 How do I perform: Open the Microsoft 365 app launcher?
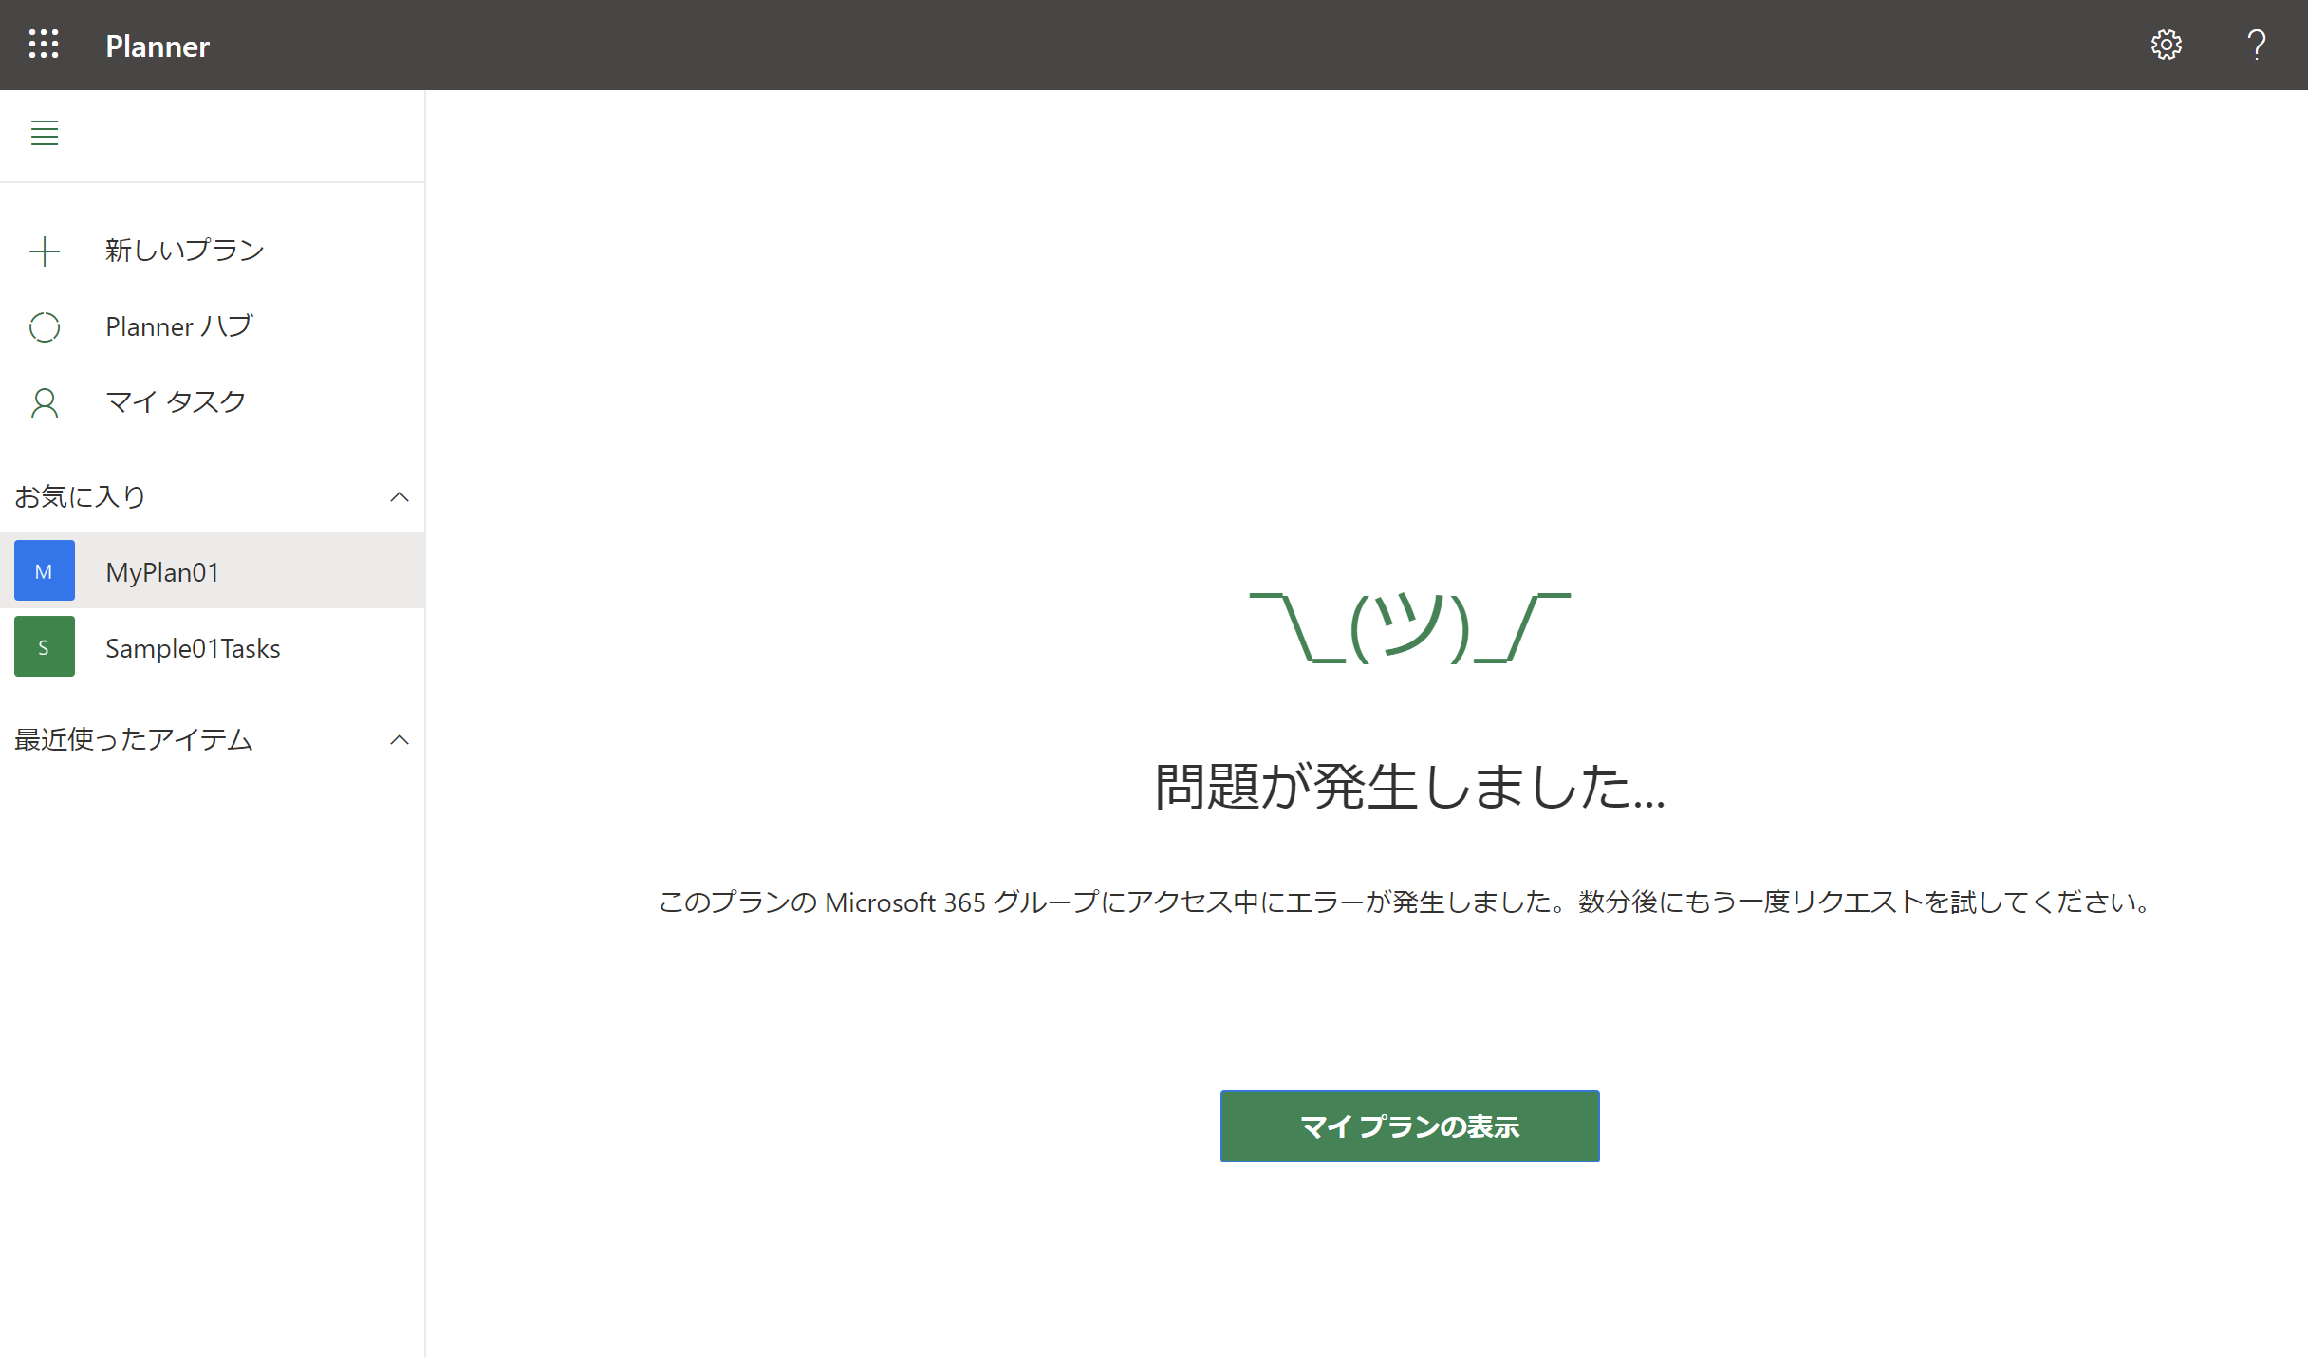pyautogui.click(x=44, y=45)
